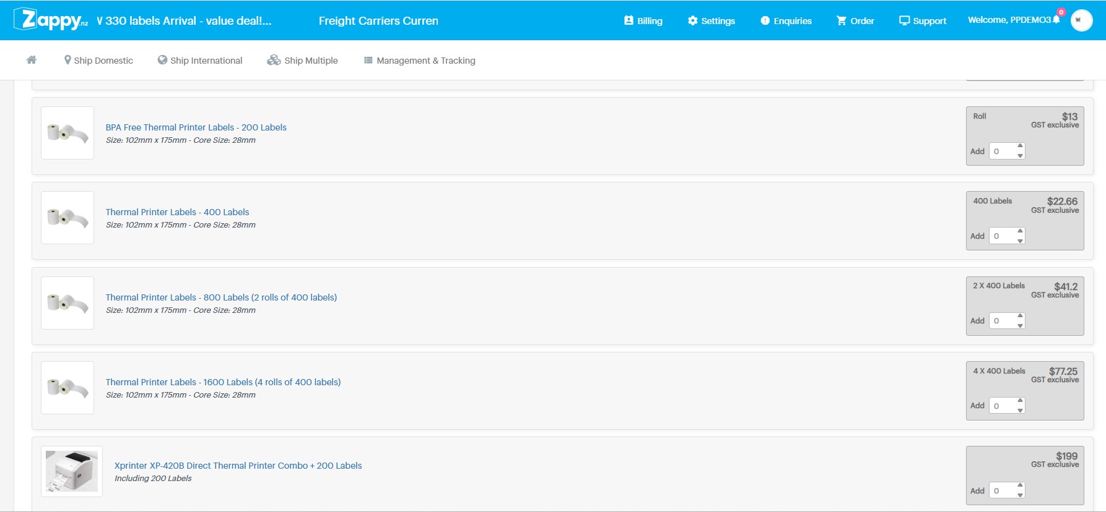Click the 400 Labels product thumbnail
Image resolution: width=1106 pixels, height=512 pixels.
(67, 218)
